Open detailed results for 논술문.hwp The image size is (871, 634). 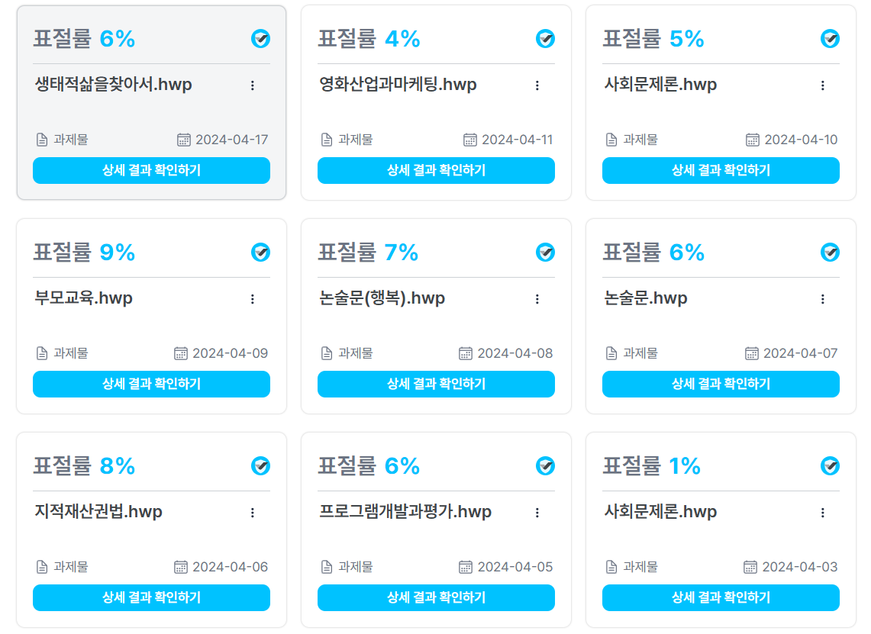click(721, 384)
